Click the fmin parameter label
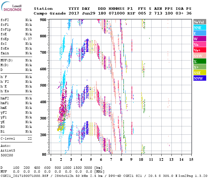The height and width of the screenshot is (178, 208). pyautogui.click(x=5, y=53)
